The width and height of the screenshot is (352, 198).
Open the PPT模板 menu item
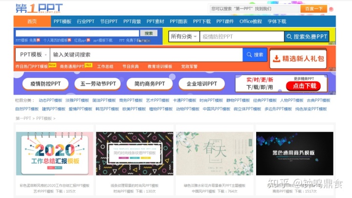click(63, 22)
